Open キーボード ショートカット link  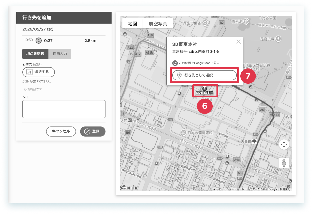point(228,189)
